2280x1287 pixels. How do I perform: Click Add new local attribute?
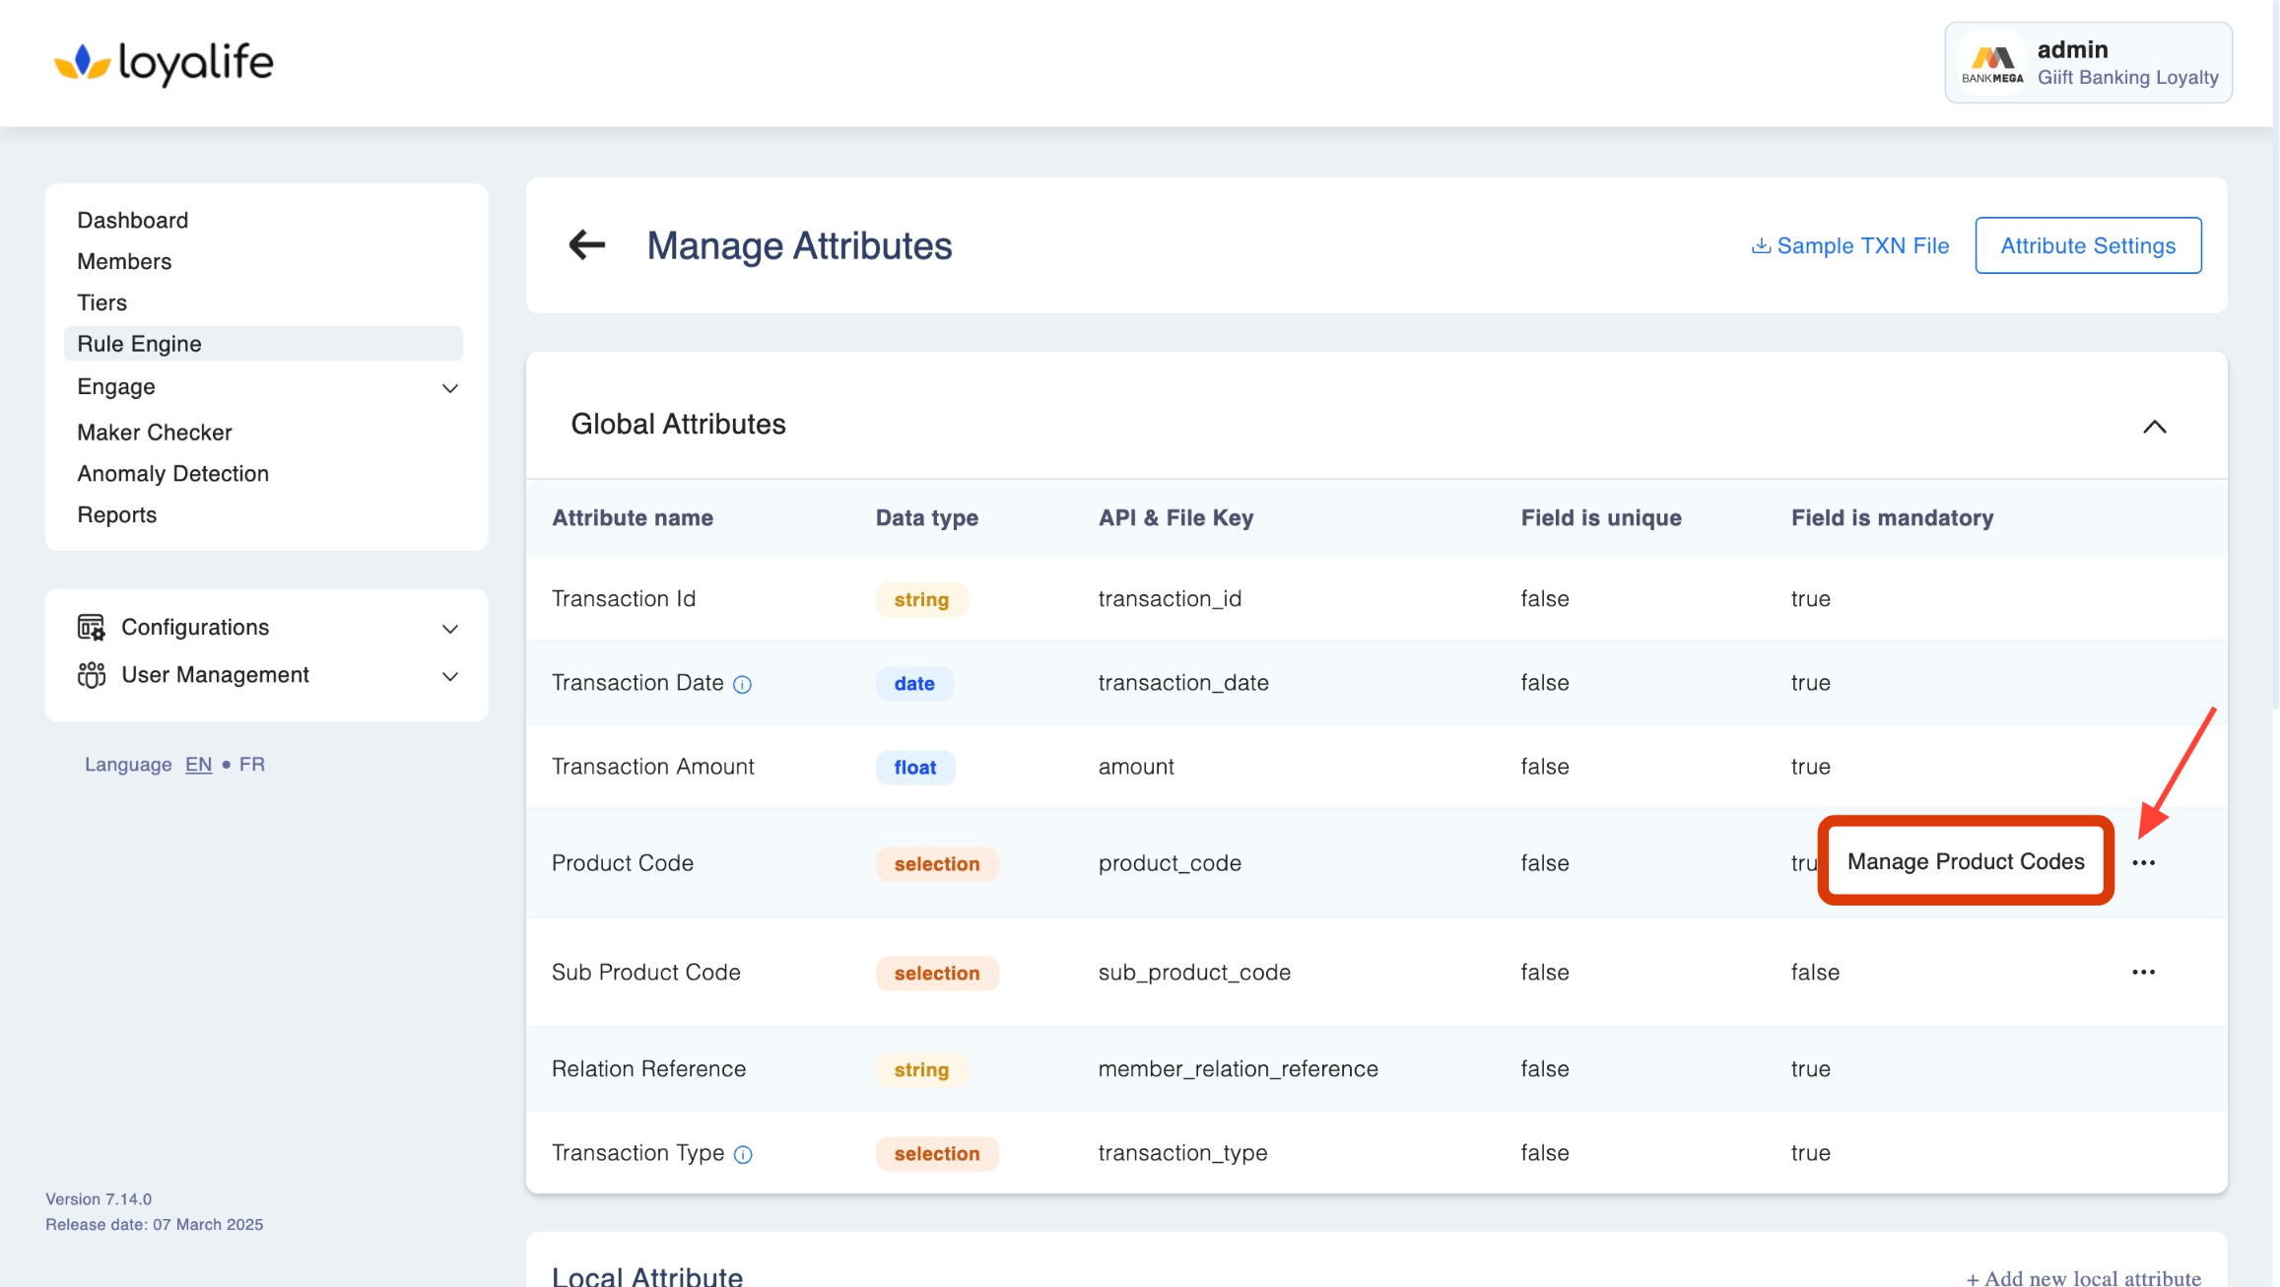pos(2083,1277)
